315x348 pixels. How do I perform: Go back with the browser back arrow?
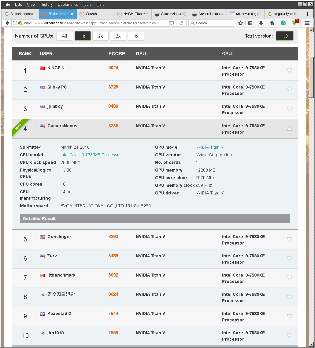click(7, 23)
